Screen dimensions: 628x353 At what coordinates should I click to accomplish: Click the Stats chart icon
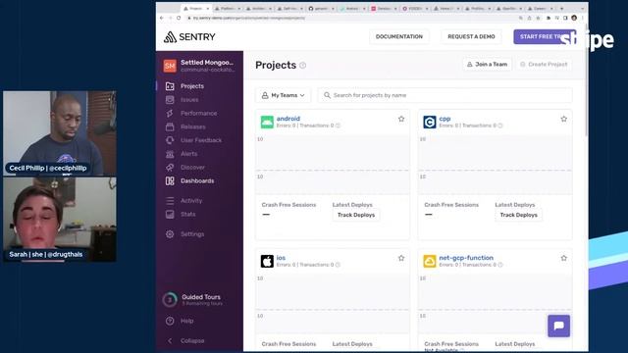point(170,214)
